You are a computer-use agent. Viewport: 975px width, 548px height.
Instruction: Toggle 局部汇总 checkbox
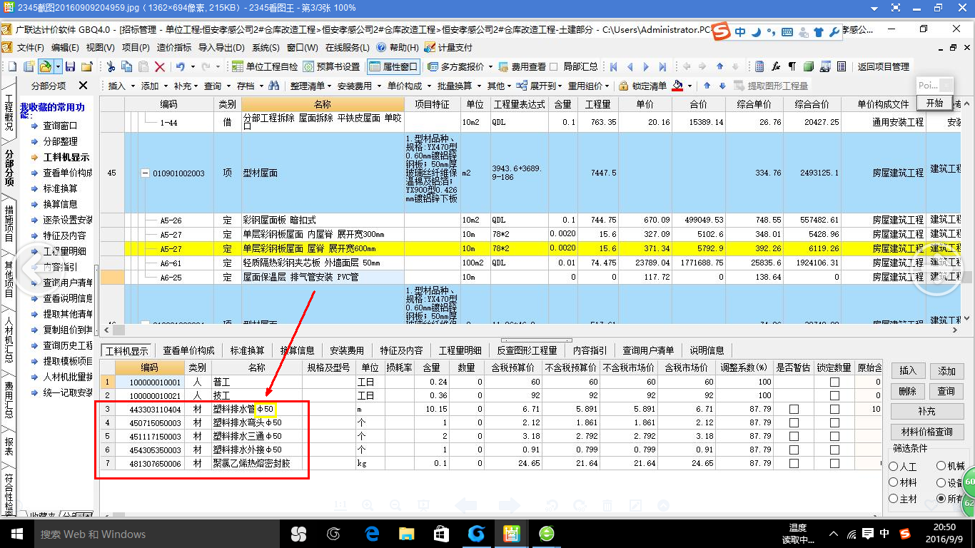coord(553,66)
